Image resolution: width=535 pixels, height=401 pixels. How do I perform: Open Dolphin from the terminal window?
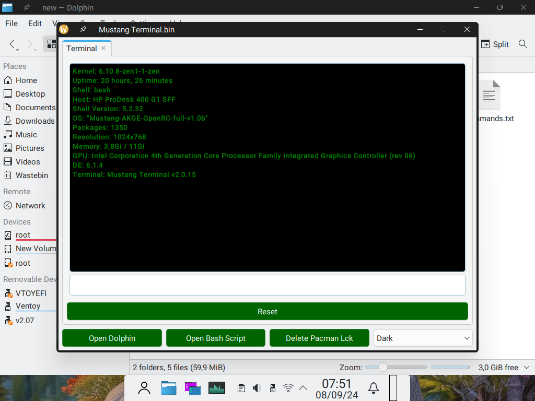coord(112,338)
